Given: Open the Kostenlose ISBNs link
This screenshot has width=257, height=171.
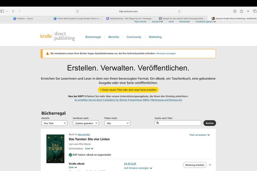Looking at the screenshot, I should [139, 100].
